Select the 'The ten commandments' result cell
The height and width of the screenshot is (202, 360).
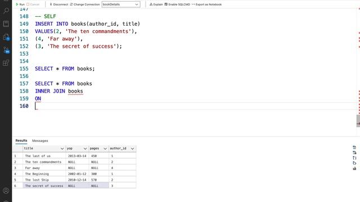[x=44, y=162]
